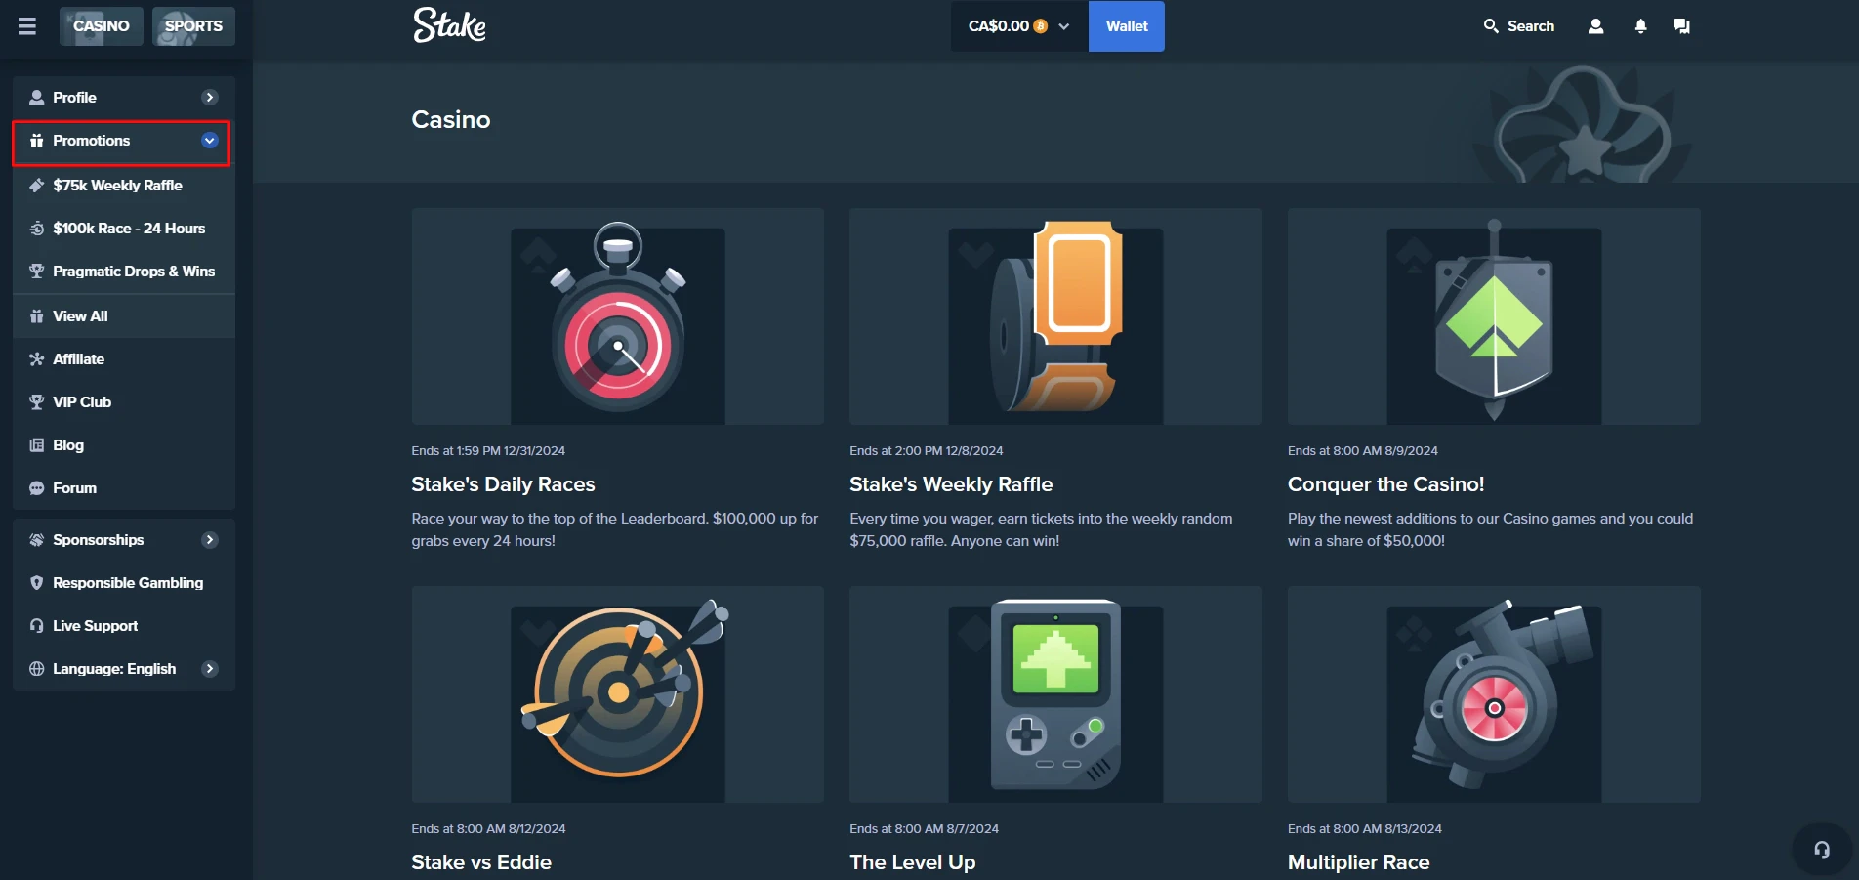Click the Forum speech bubble icon
Screen dimensions: 1859x880
click(37, 488)
